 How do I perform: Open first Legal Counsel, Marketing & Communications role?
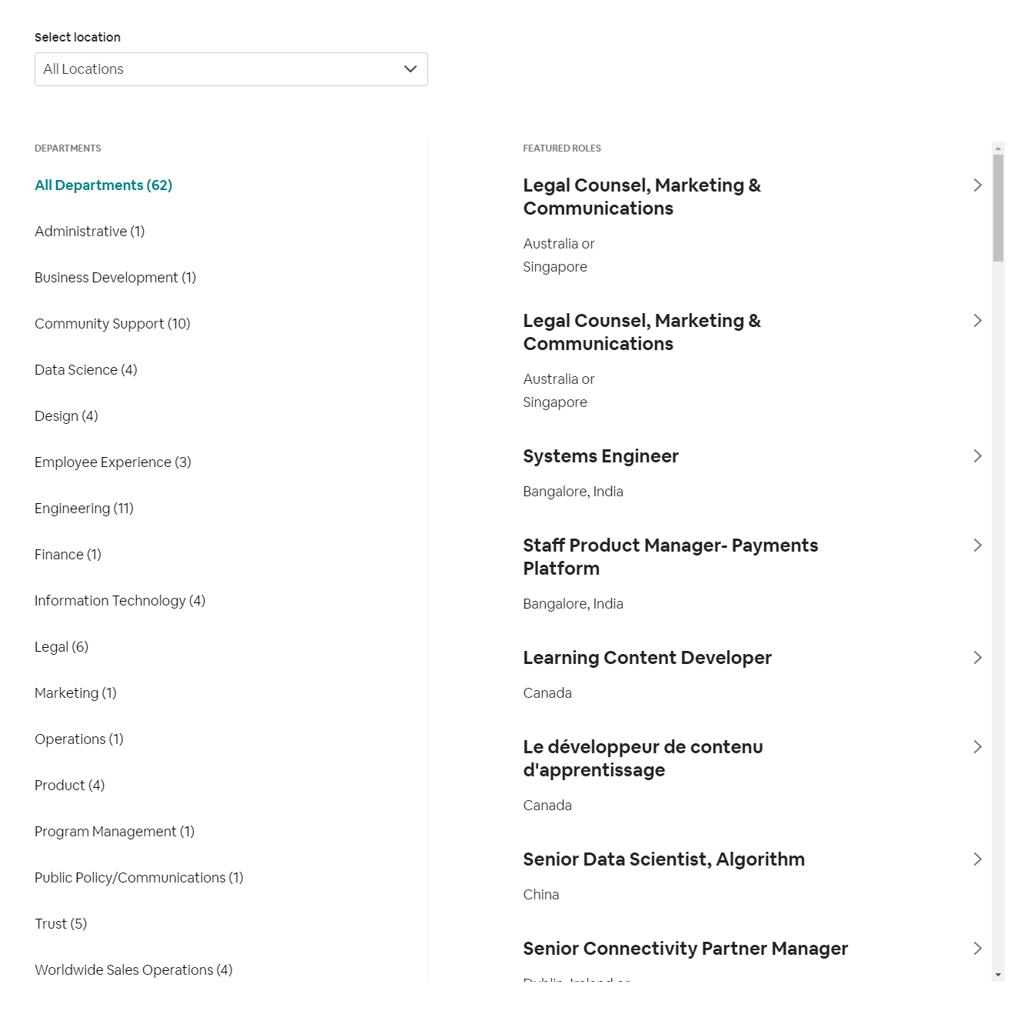[x=642, y=197]
